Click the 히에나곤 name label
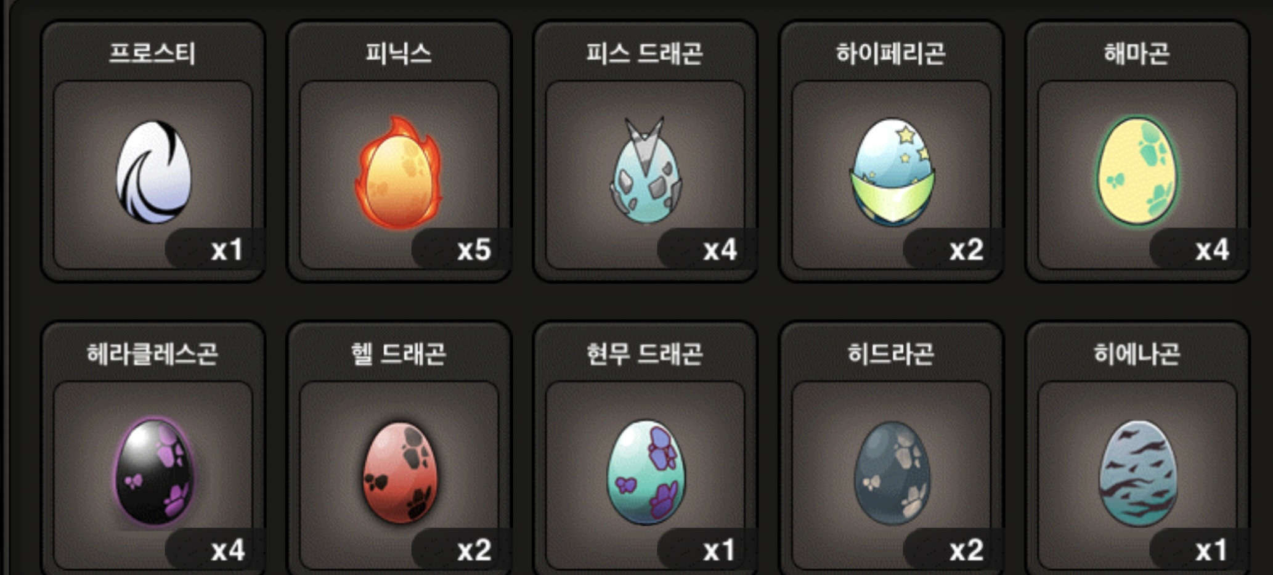Image resolution: width=1273 pixels, height=575 pixels. (x=1137, y=354)
